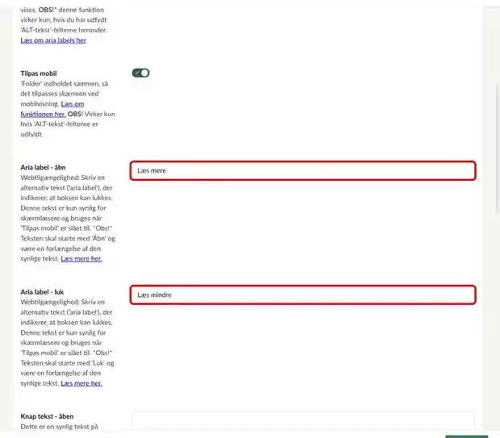The image size is (500, 438).
Task: Follow the 'Læs om funktionen her' link
Action: [x=52, y=109]
